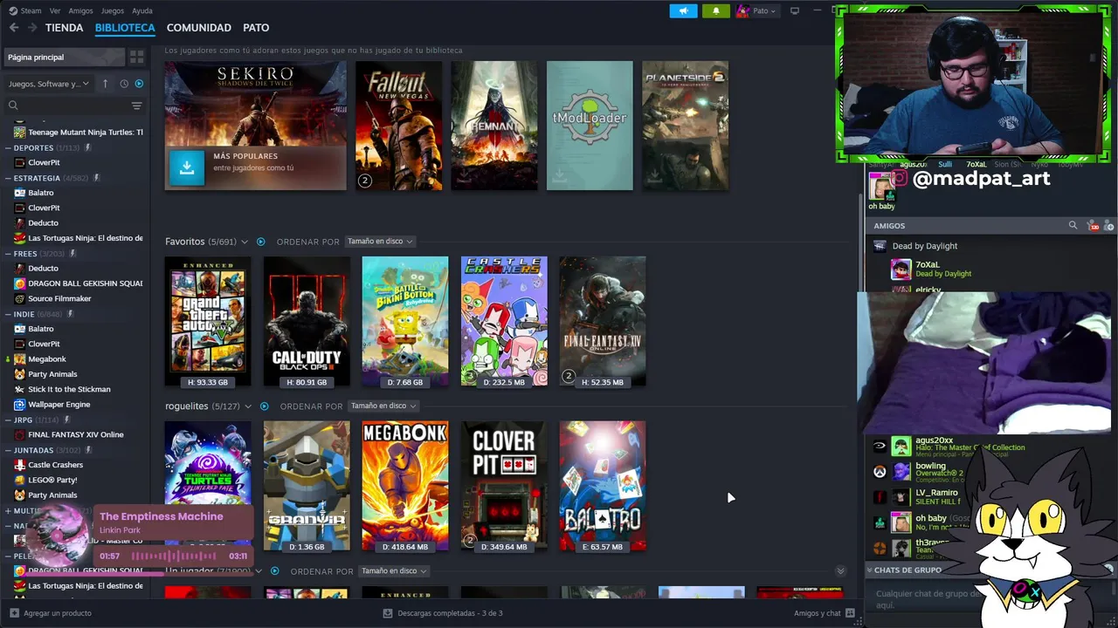Collapse the JUNTADAS category
Screen dimensions: 1118x628
(8, 450)
